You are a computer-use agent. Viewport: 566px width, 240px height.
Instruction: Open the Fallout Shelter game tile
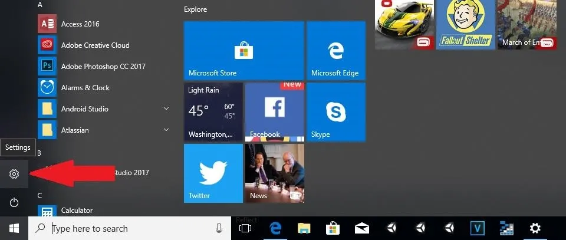click(466, 25)
